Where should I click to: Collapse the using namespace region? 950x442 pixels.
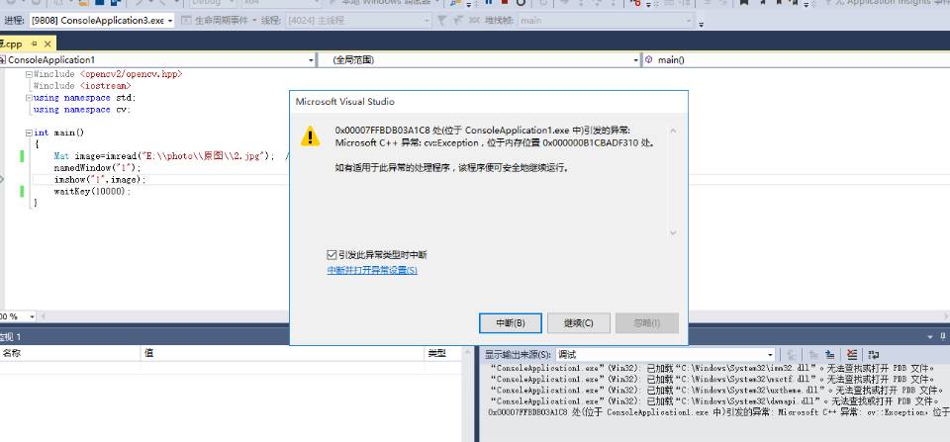point(29,98)
